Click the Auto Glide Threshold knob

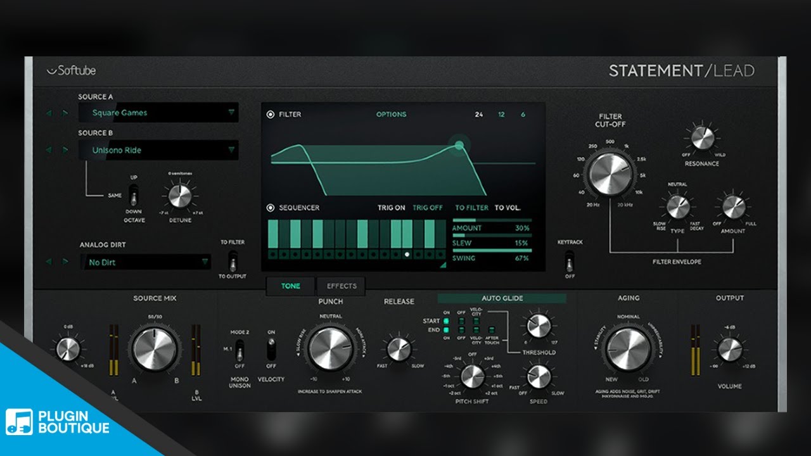tap(539, 326)
